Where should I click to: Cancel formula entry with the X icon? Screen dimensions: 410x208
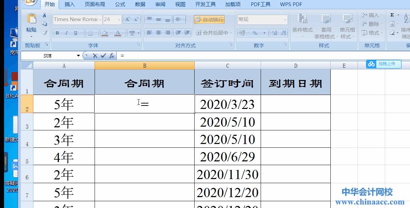click(95, 55)
